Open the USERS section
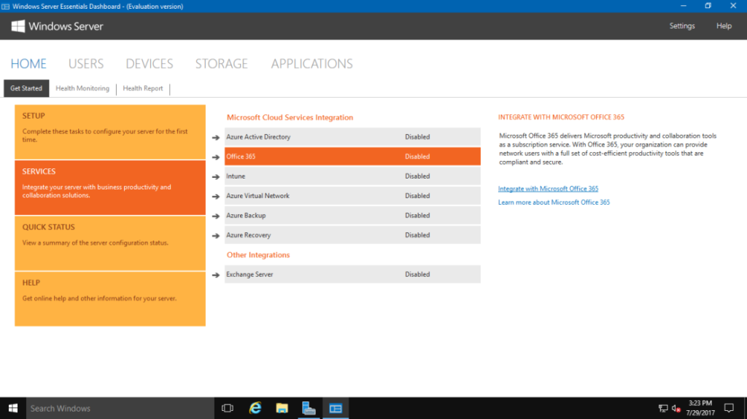The height and width of the screenshot is (419, 747). tap(86, 64)
